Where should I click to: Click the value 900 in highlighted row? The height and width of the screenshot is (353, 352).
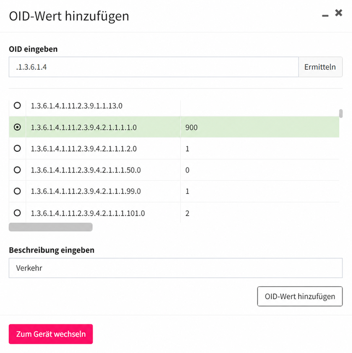(x=192, y=128)
